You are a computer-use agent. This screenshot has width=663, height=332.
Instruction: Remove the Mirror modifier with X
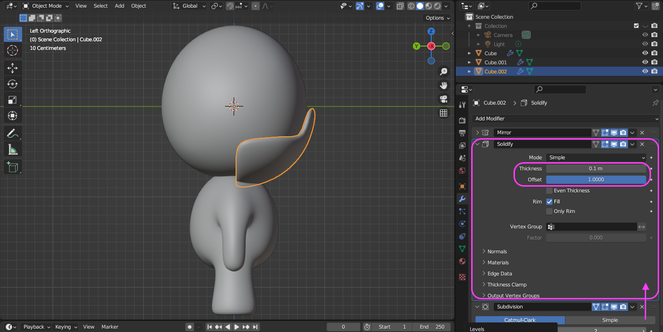coord(642,132)
